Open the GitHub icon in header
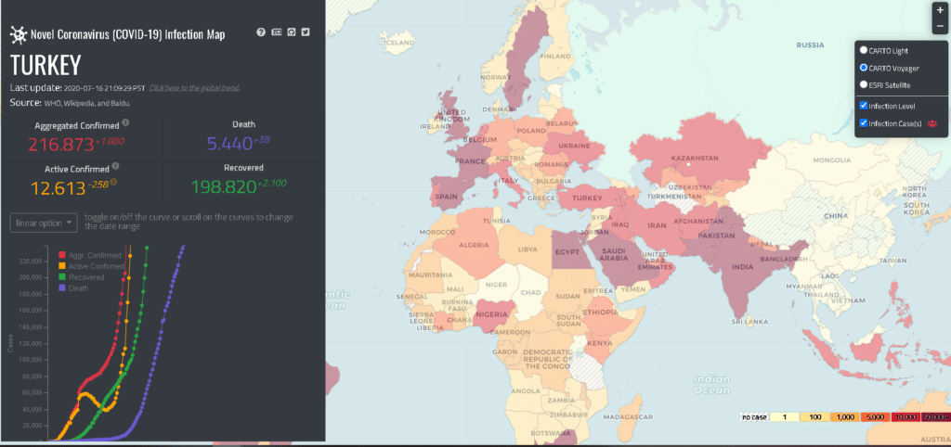The width and height of the screenshot is (951, 447). coord(291,32)
